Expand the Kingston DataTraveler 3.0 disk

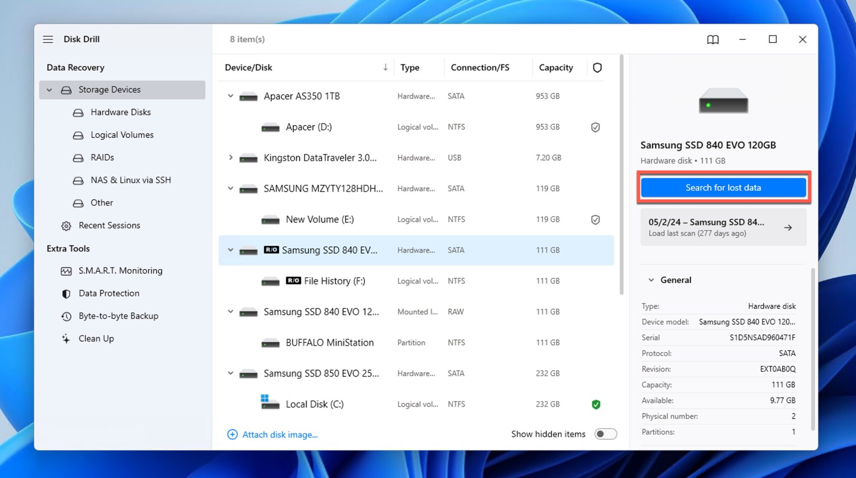tap(230, 158)
